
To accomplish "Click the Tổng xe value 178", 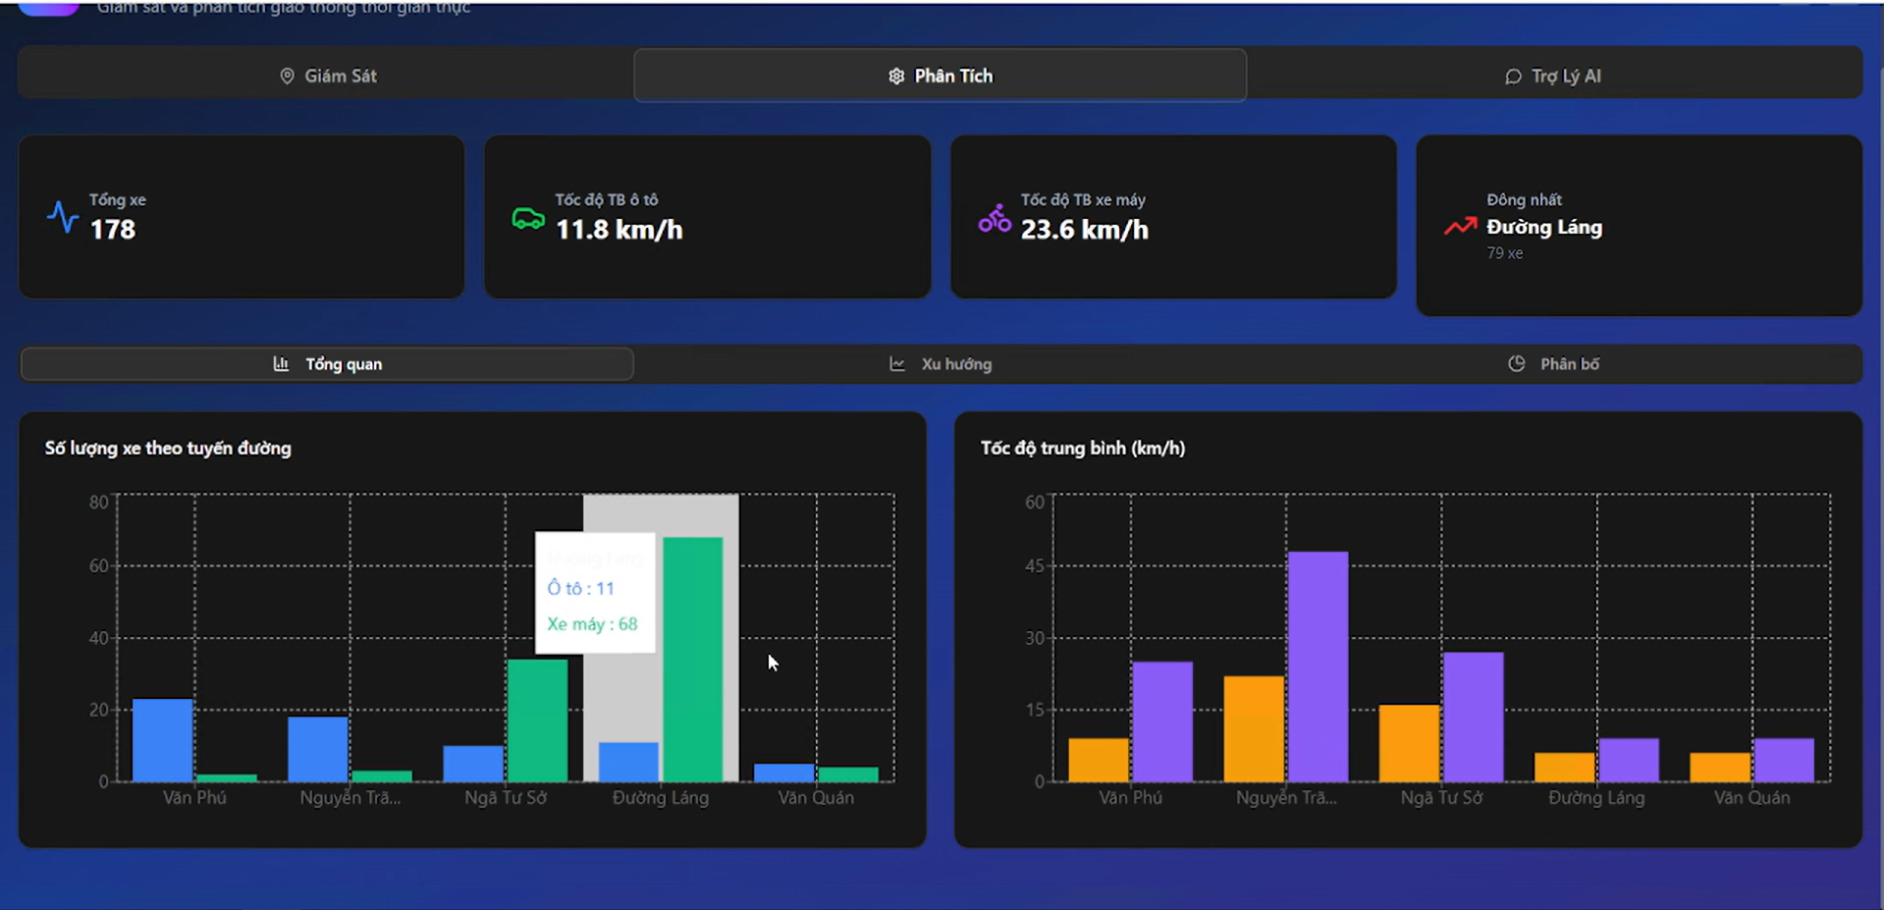I will pyautogui.click(x=113, y=230).
